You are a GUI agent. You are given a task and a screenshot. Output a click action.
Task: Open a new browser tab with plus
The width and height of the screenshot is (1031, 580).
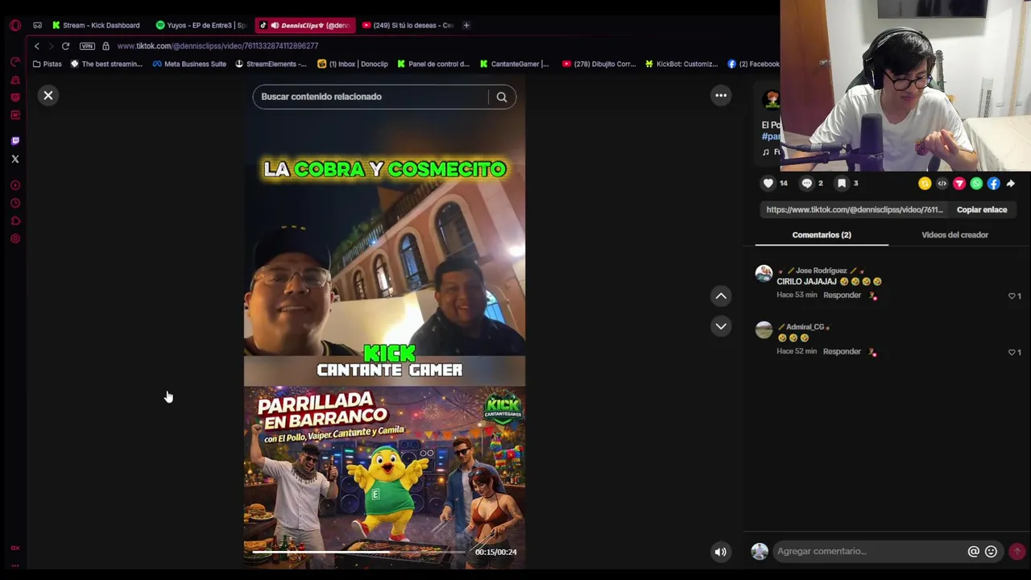pos(466,25)
